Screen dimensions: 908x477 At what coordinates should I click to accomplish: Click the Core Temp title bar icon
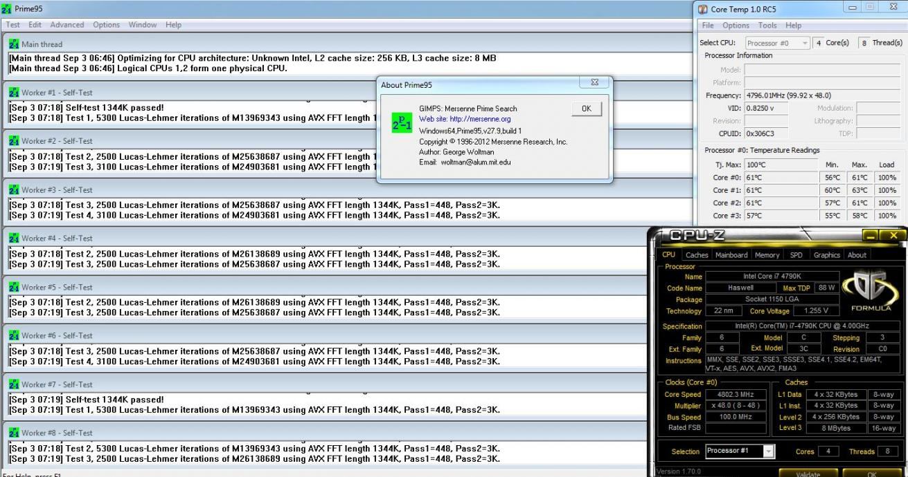(x=703, y=9)
